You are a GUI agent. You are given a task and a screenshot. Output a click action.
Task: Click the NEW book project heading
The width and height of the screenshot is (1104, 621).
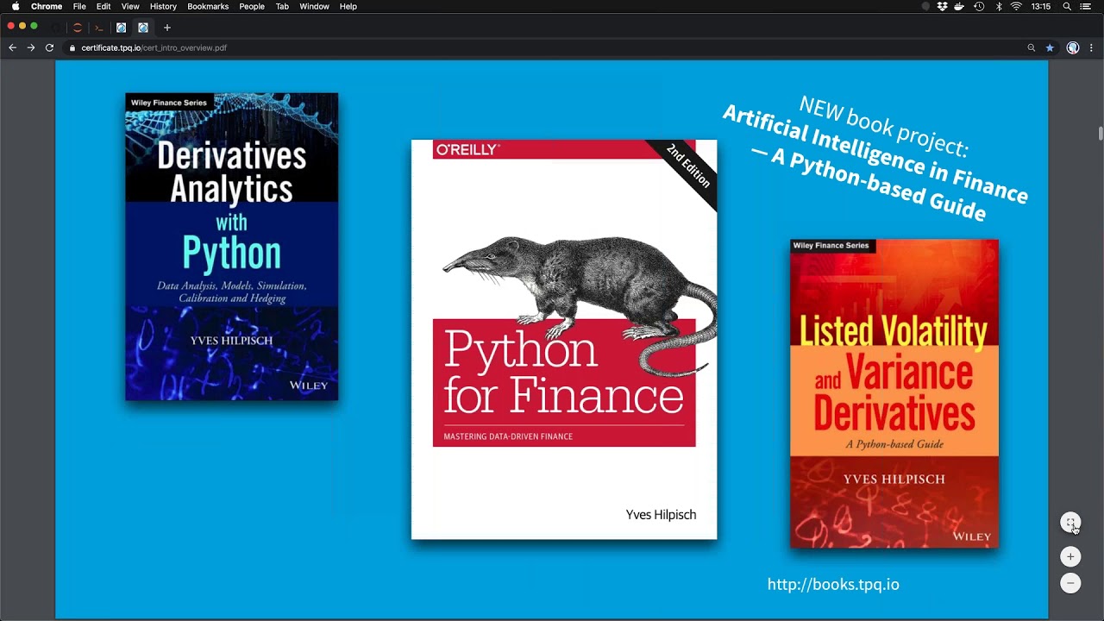pos(884,126)
